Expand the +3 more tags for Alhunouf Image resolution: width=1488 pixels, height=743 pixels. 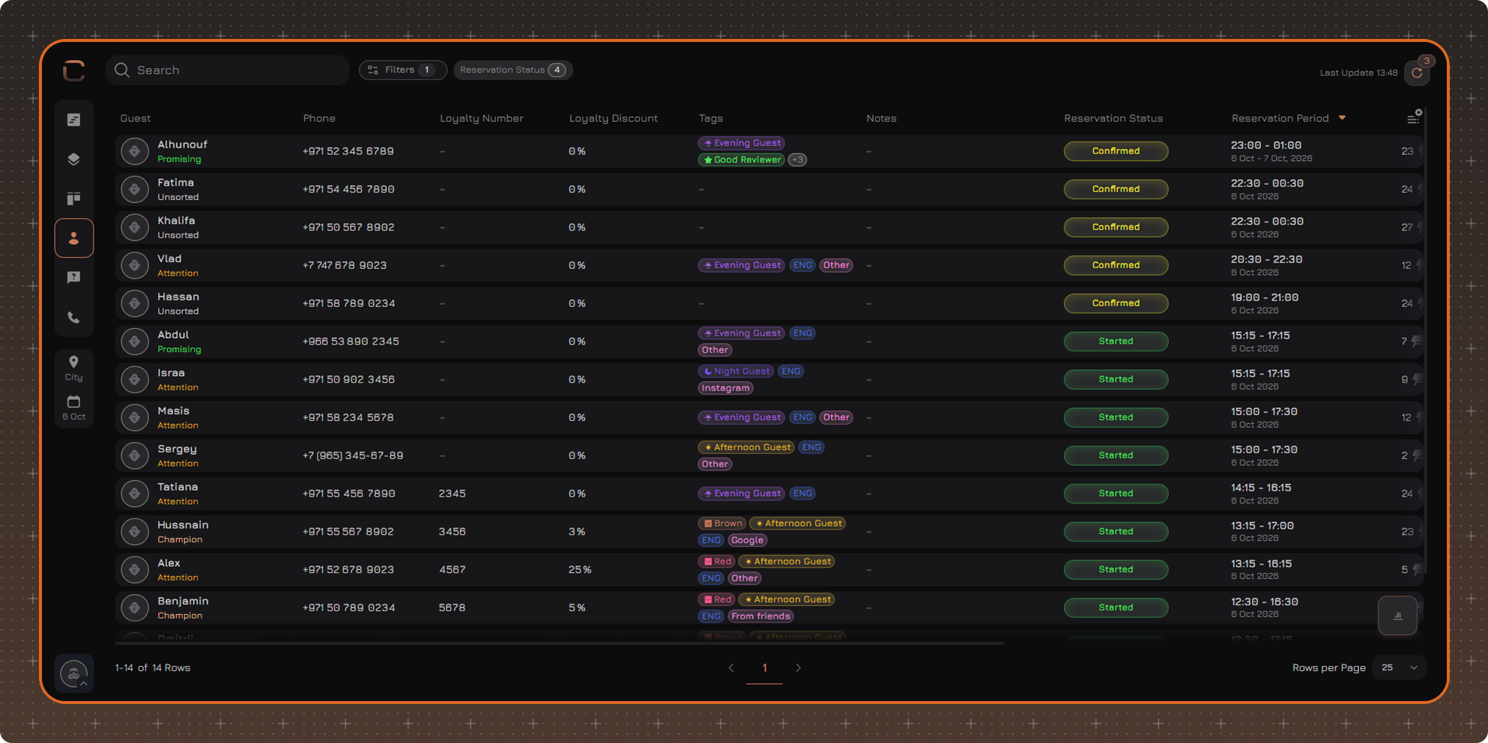point(798,160)
